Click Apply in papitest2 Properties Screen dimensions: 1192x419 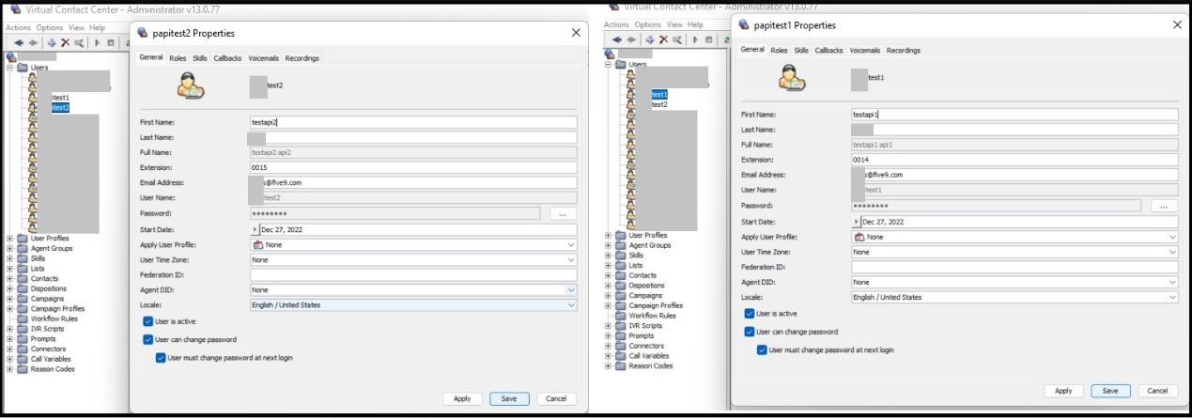(462, 398)
